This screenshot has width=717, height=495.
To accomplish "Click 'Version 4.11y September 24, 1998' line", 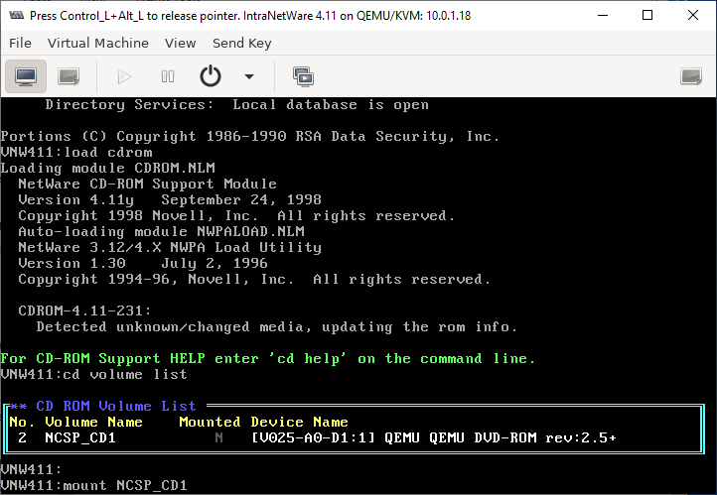I will [x=170, y=200].
